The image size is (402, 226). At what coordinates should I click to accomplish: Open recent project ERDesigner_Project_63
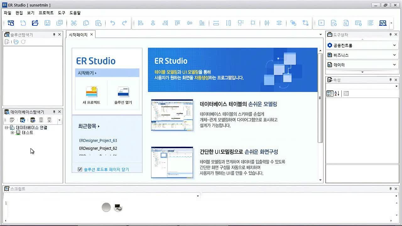click(98, 141)
